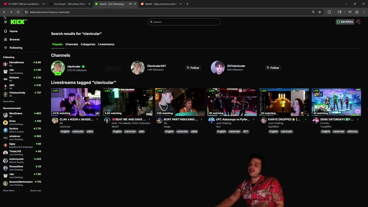Click the AC7 tag under UFC stream
Image resolution: width=368 pixels, height=207 pixels.
pyautogui.click(x=246, y=131)
